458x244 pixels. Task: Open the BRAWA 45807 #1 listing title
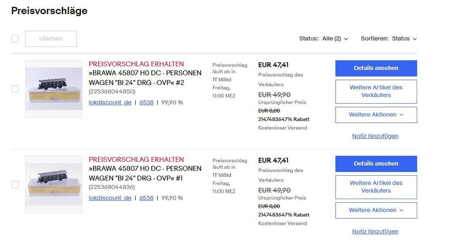click(145, 173)
